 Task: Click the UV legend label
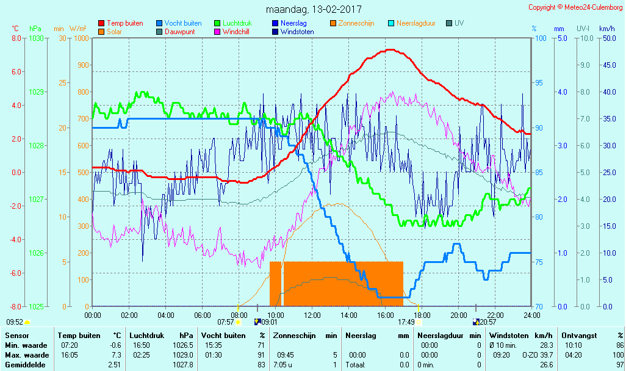tap(459, 23)
